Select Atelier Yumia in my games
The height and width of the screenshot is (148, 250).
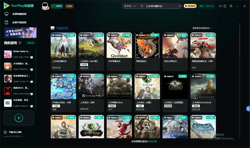(19, 78)
